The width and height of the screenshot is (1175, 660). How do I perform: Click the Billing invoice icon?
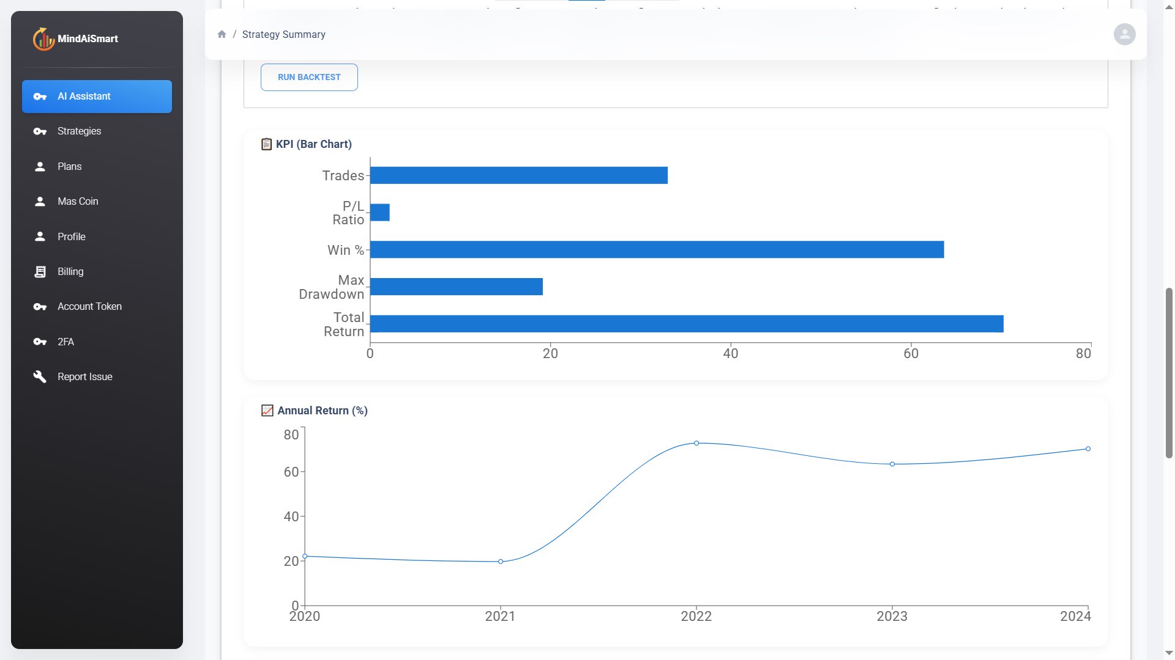point(40,271)
